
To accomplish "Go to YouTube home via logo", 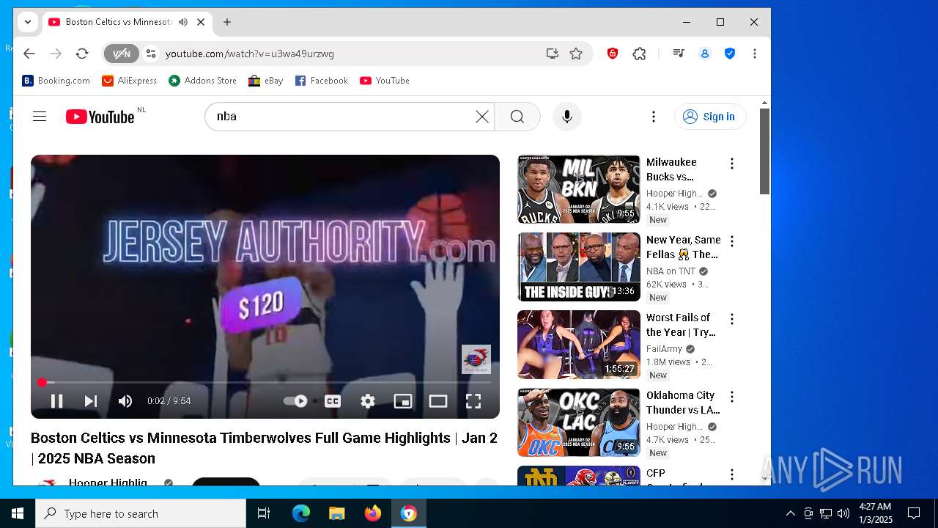I will [100, 117].
